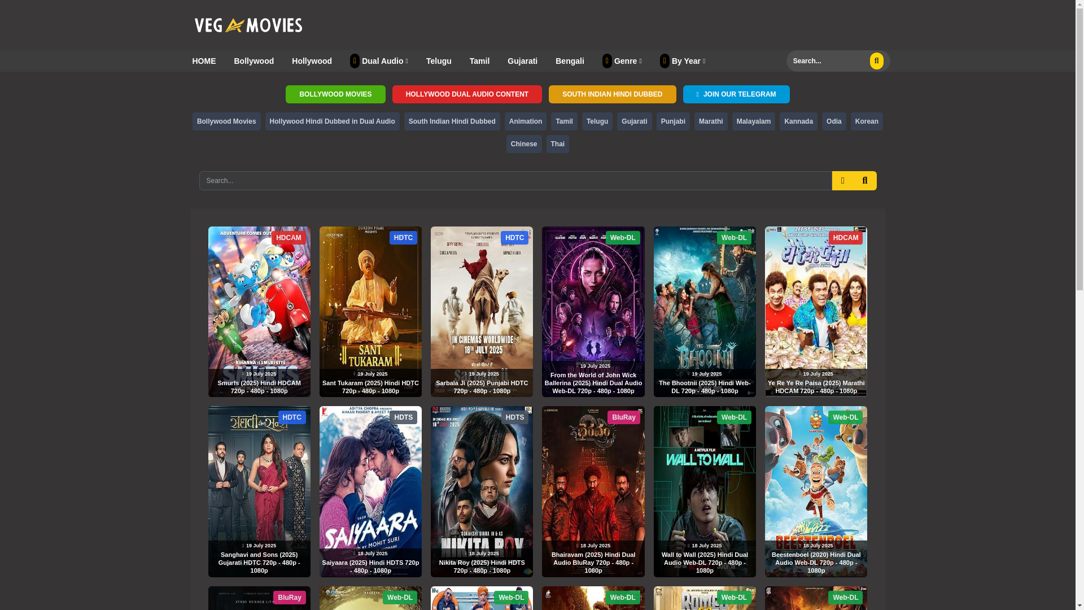Click HOLLYWOOD DUAL AUDIO CONTENT button
Screen dimensions: 1084x610
(467, 94)
